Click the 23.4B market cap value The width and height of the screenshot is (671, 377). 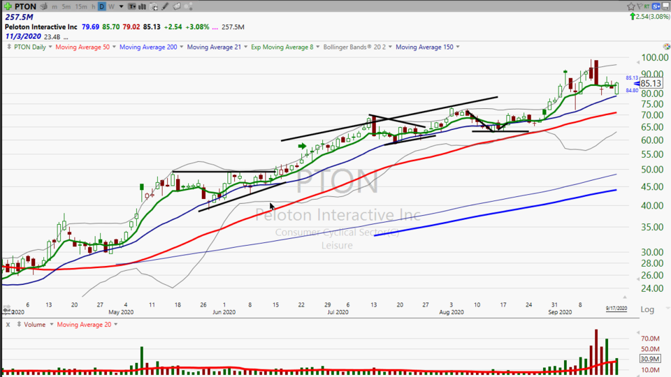click(52, 37)
